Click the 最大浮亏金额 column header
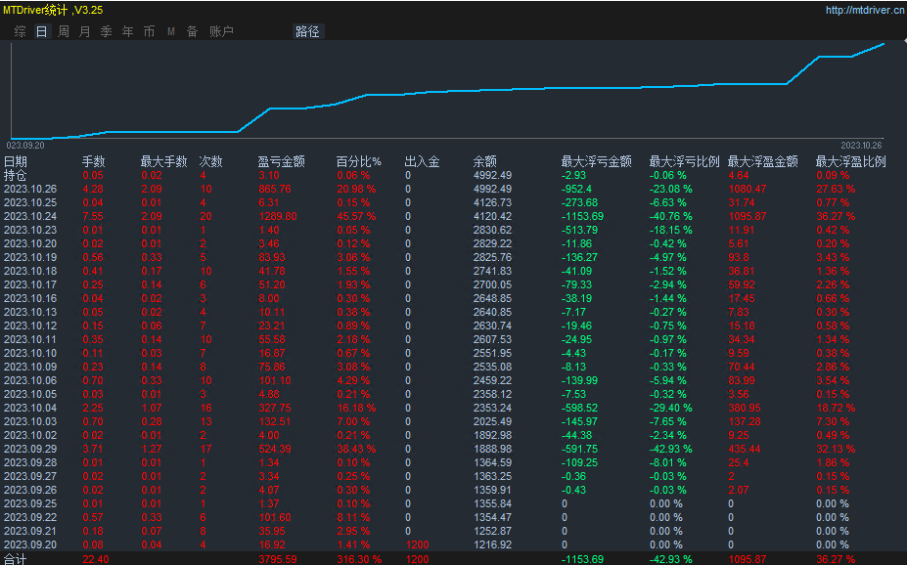Viewport: 907px width, 565px height. click(597, 161)
